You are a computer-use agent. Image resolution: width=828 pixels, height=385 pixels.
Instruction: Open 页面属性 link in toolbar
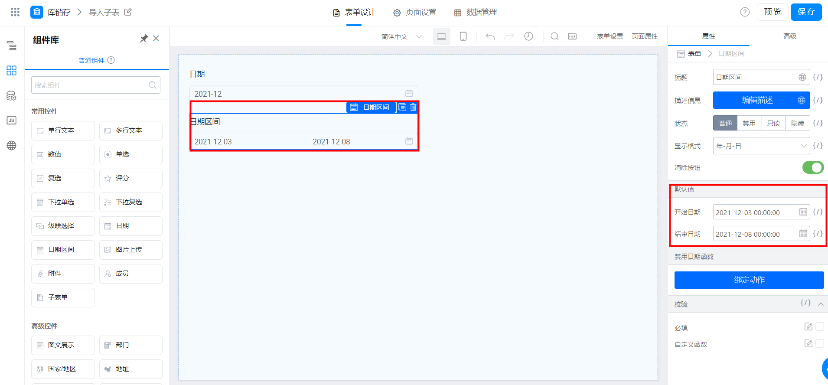pos(645,36)
